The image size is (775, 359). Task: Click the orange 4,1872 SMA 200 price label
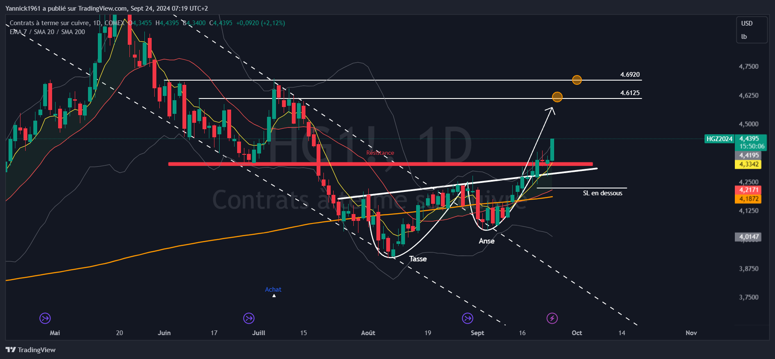749,199
